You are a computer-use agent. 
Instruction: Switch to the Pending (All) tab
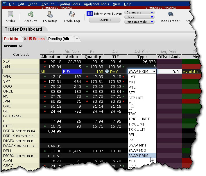point(59,39)
